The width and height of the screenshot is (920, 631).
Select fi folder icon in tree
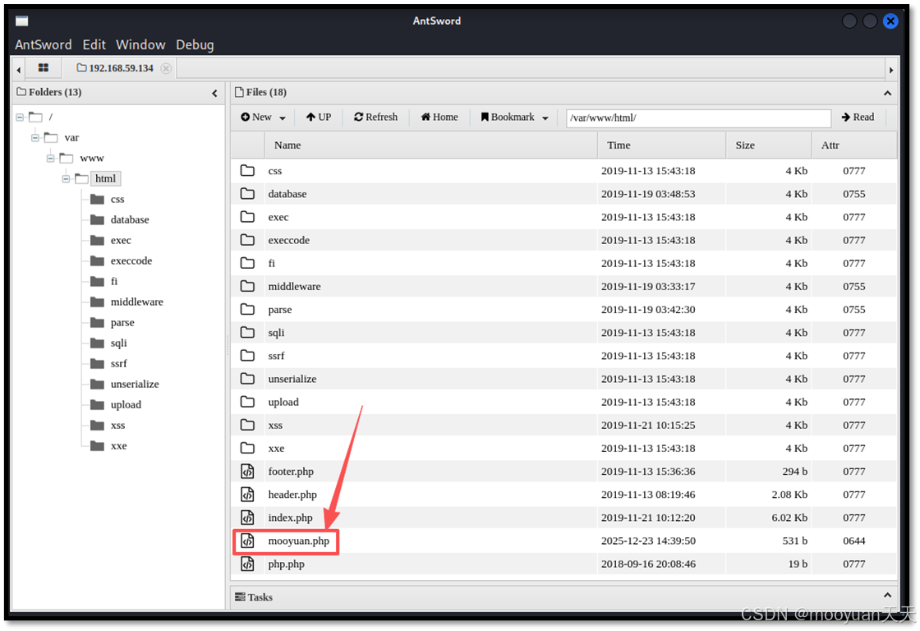click(x=98, y=282)
